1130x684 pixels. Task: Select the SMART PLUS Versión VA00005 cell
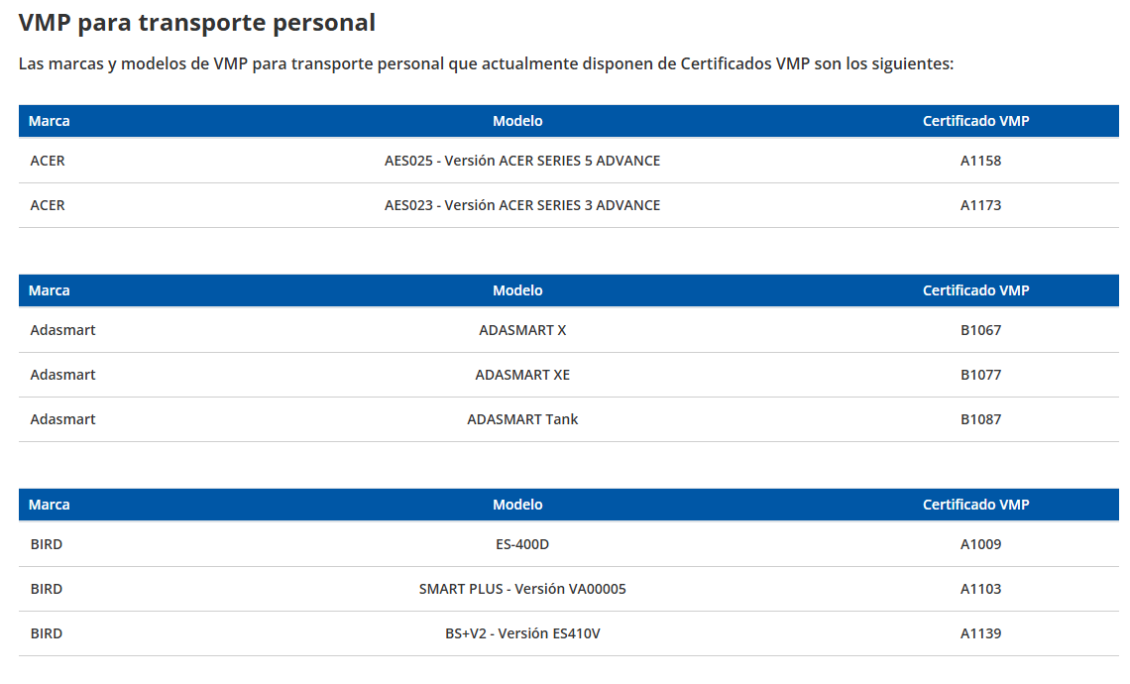click(x=522, y=589)
